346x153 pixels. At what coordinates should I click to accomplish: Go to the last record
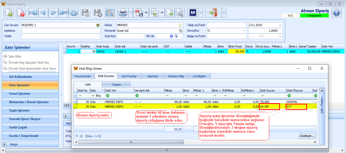point(63,13)
